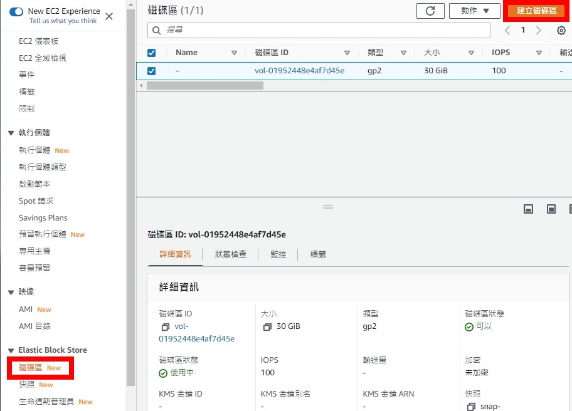Click the gp2 type cell in table

[x=374, y=71]
